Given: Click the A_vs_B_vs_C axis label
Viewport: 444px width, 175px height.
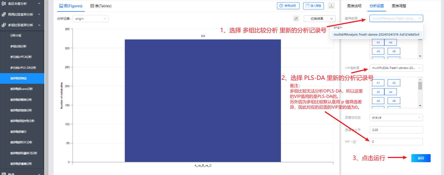Looking at the screenshot, I should coord(203,166).
